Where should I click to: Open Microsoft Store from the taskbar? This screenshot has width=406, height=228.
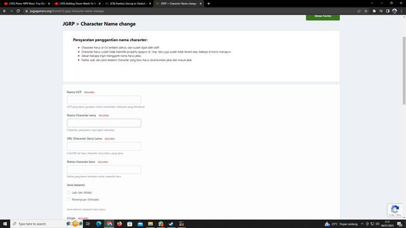[x=129, y=224]
